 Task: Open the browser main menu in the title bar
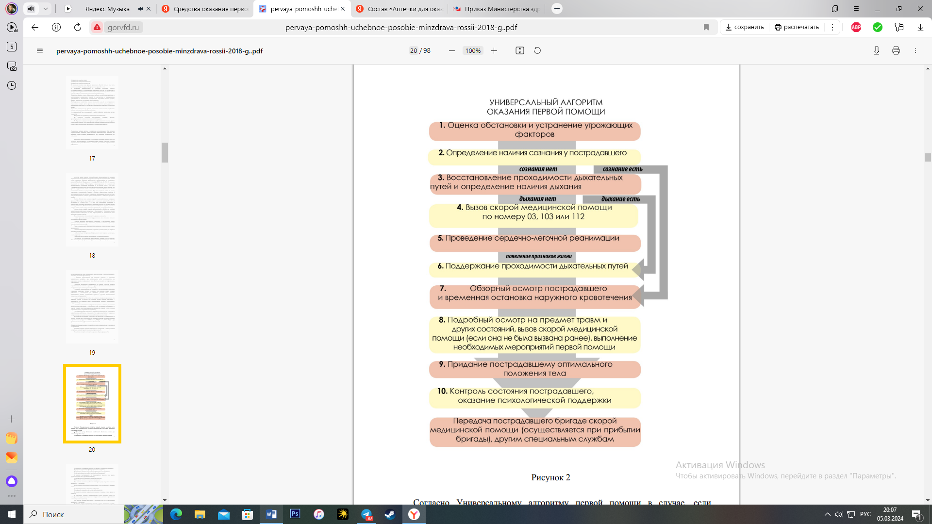[856, 9]
